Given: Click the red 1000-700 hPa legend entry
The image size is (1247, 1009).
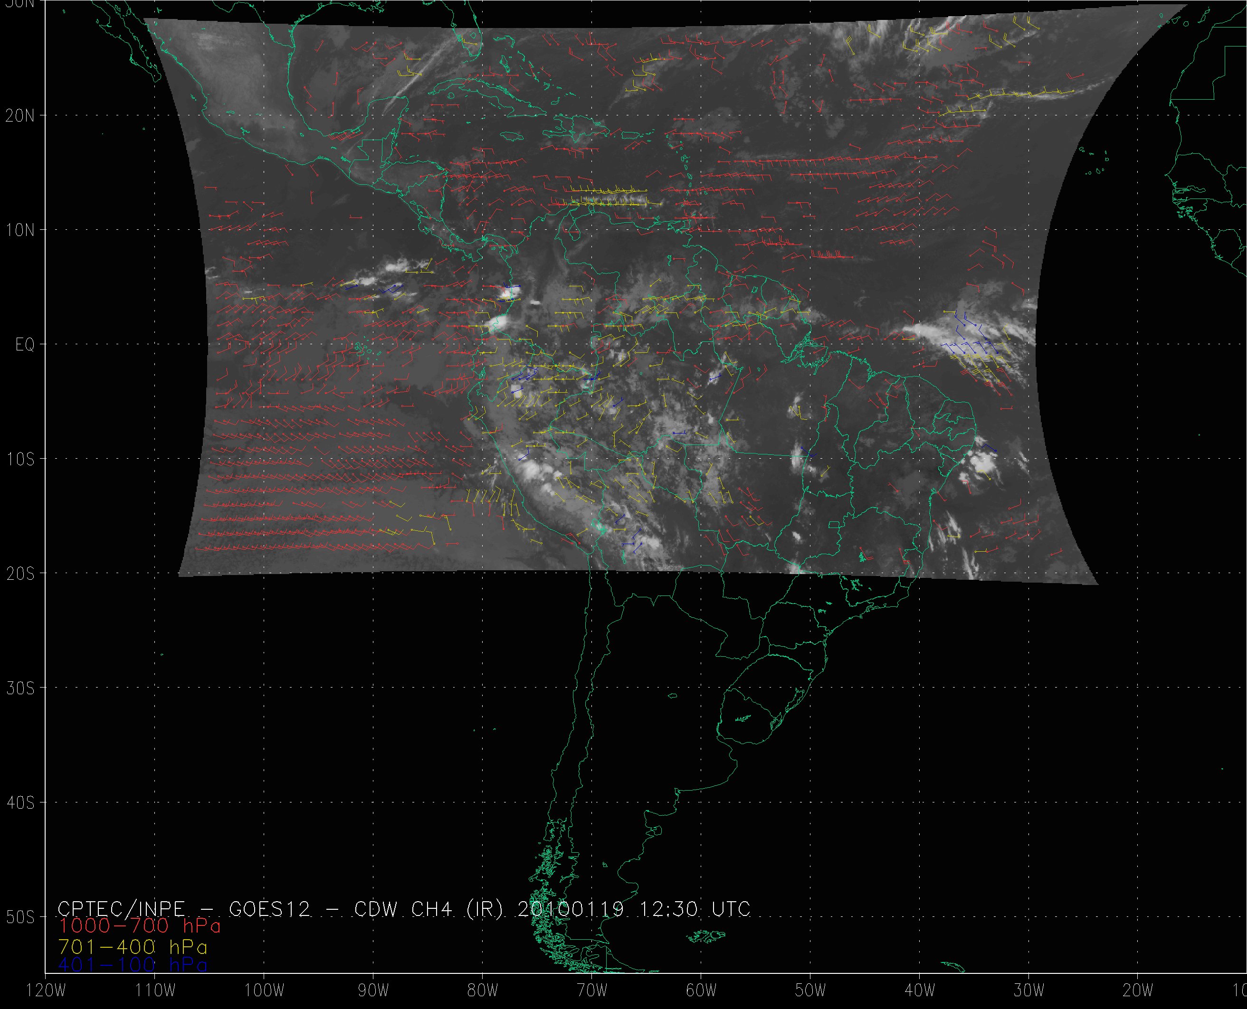Looking at the screenshot, I should (140, 926).
